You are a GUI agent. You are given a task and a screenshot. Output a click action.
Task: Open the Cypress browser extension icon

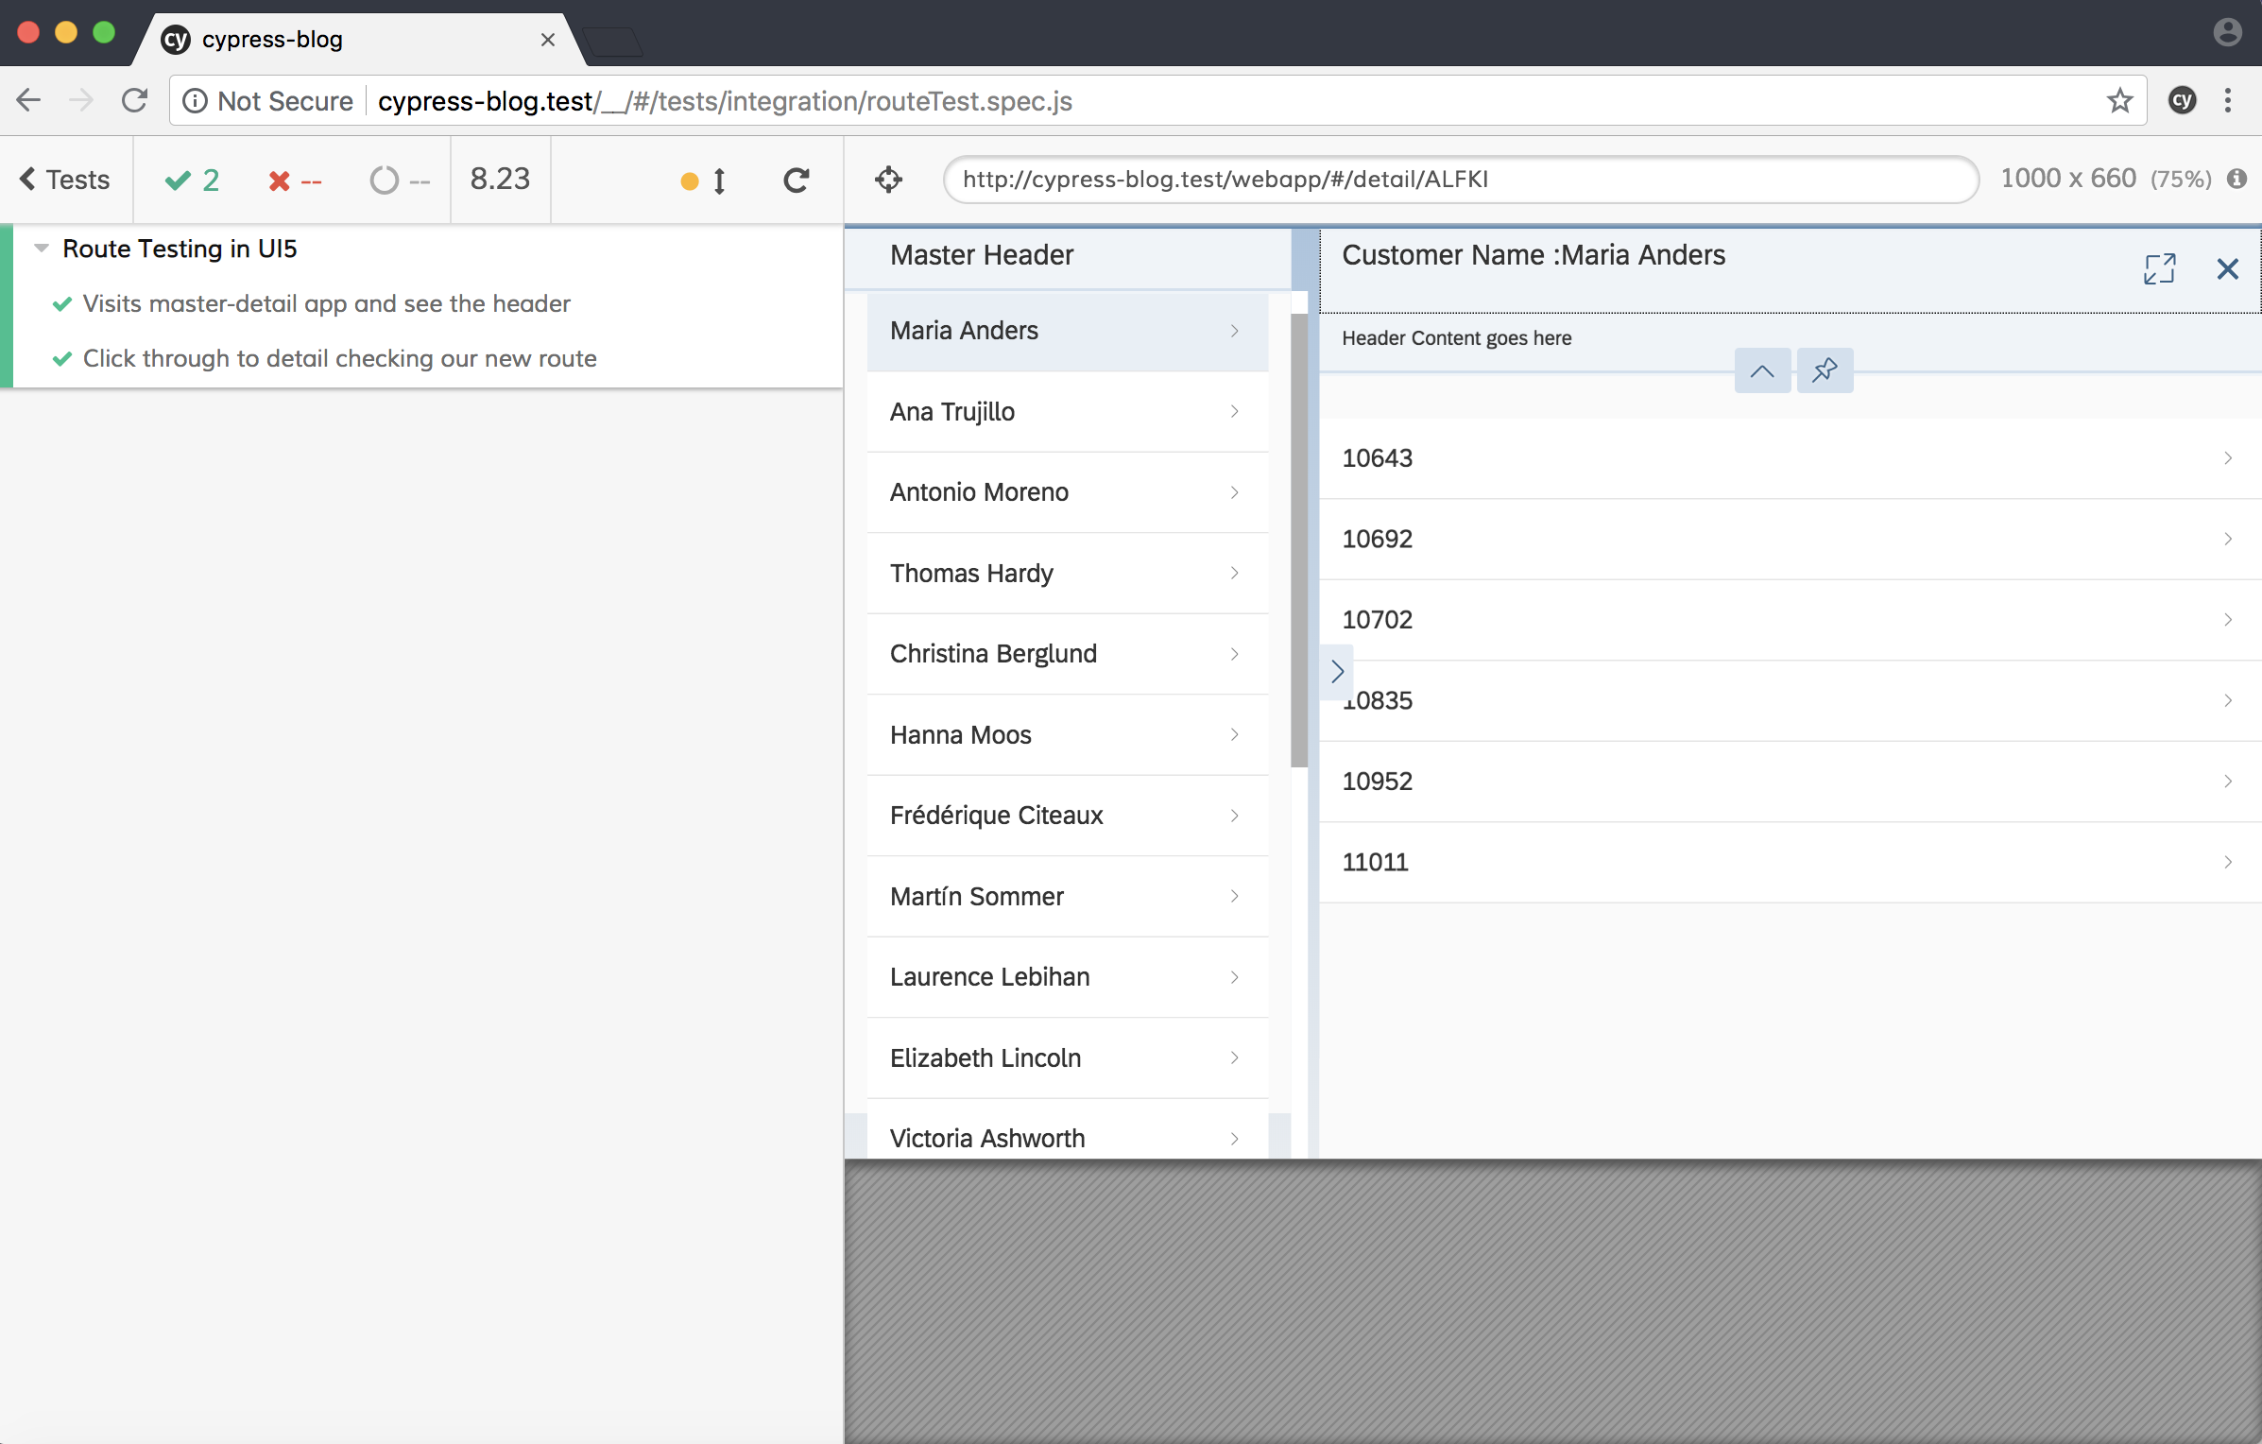2182,100
